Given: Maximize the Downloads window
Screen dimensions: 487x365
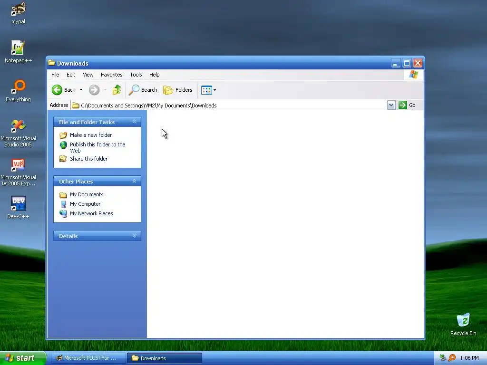Looking at the screenshot, I should click(407, 63).
